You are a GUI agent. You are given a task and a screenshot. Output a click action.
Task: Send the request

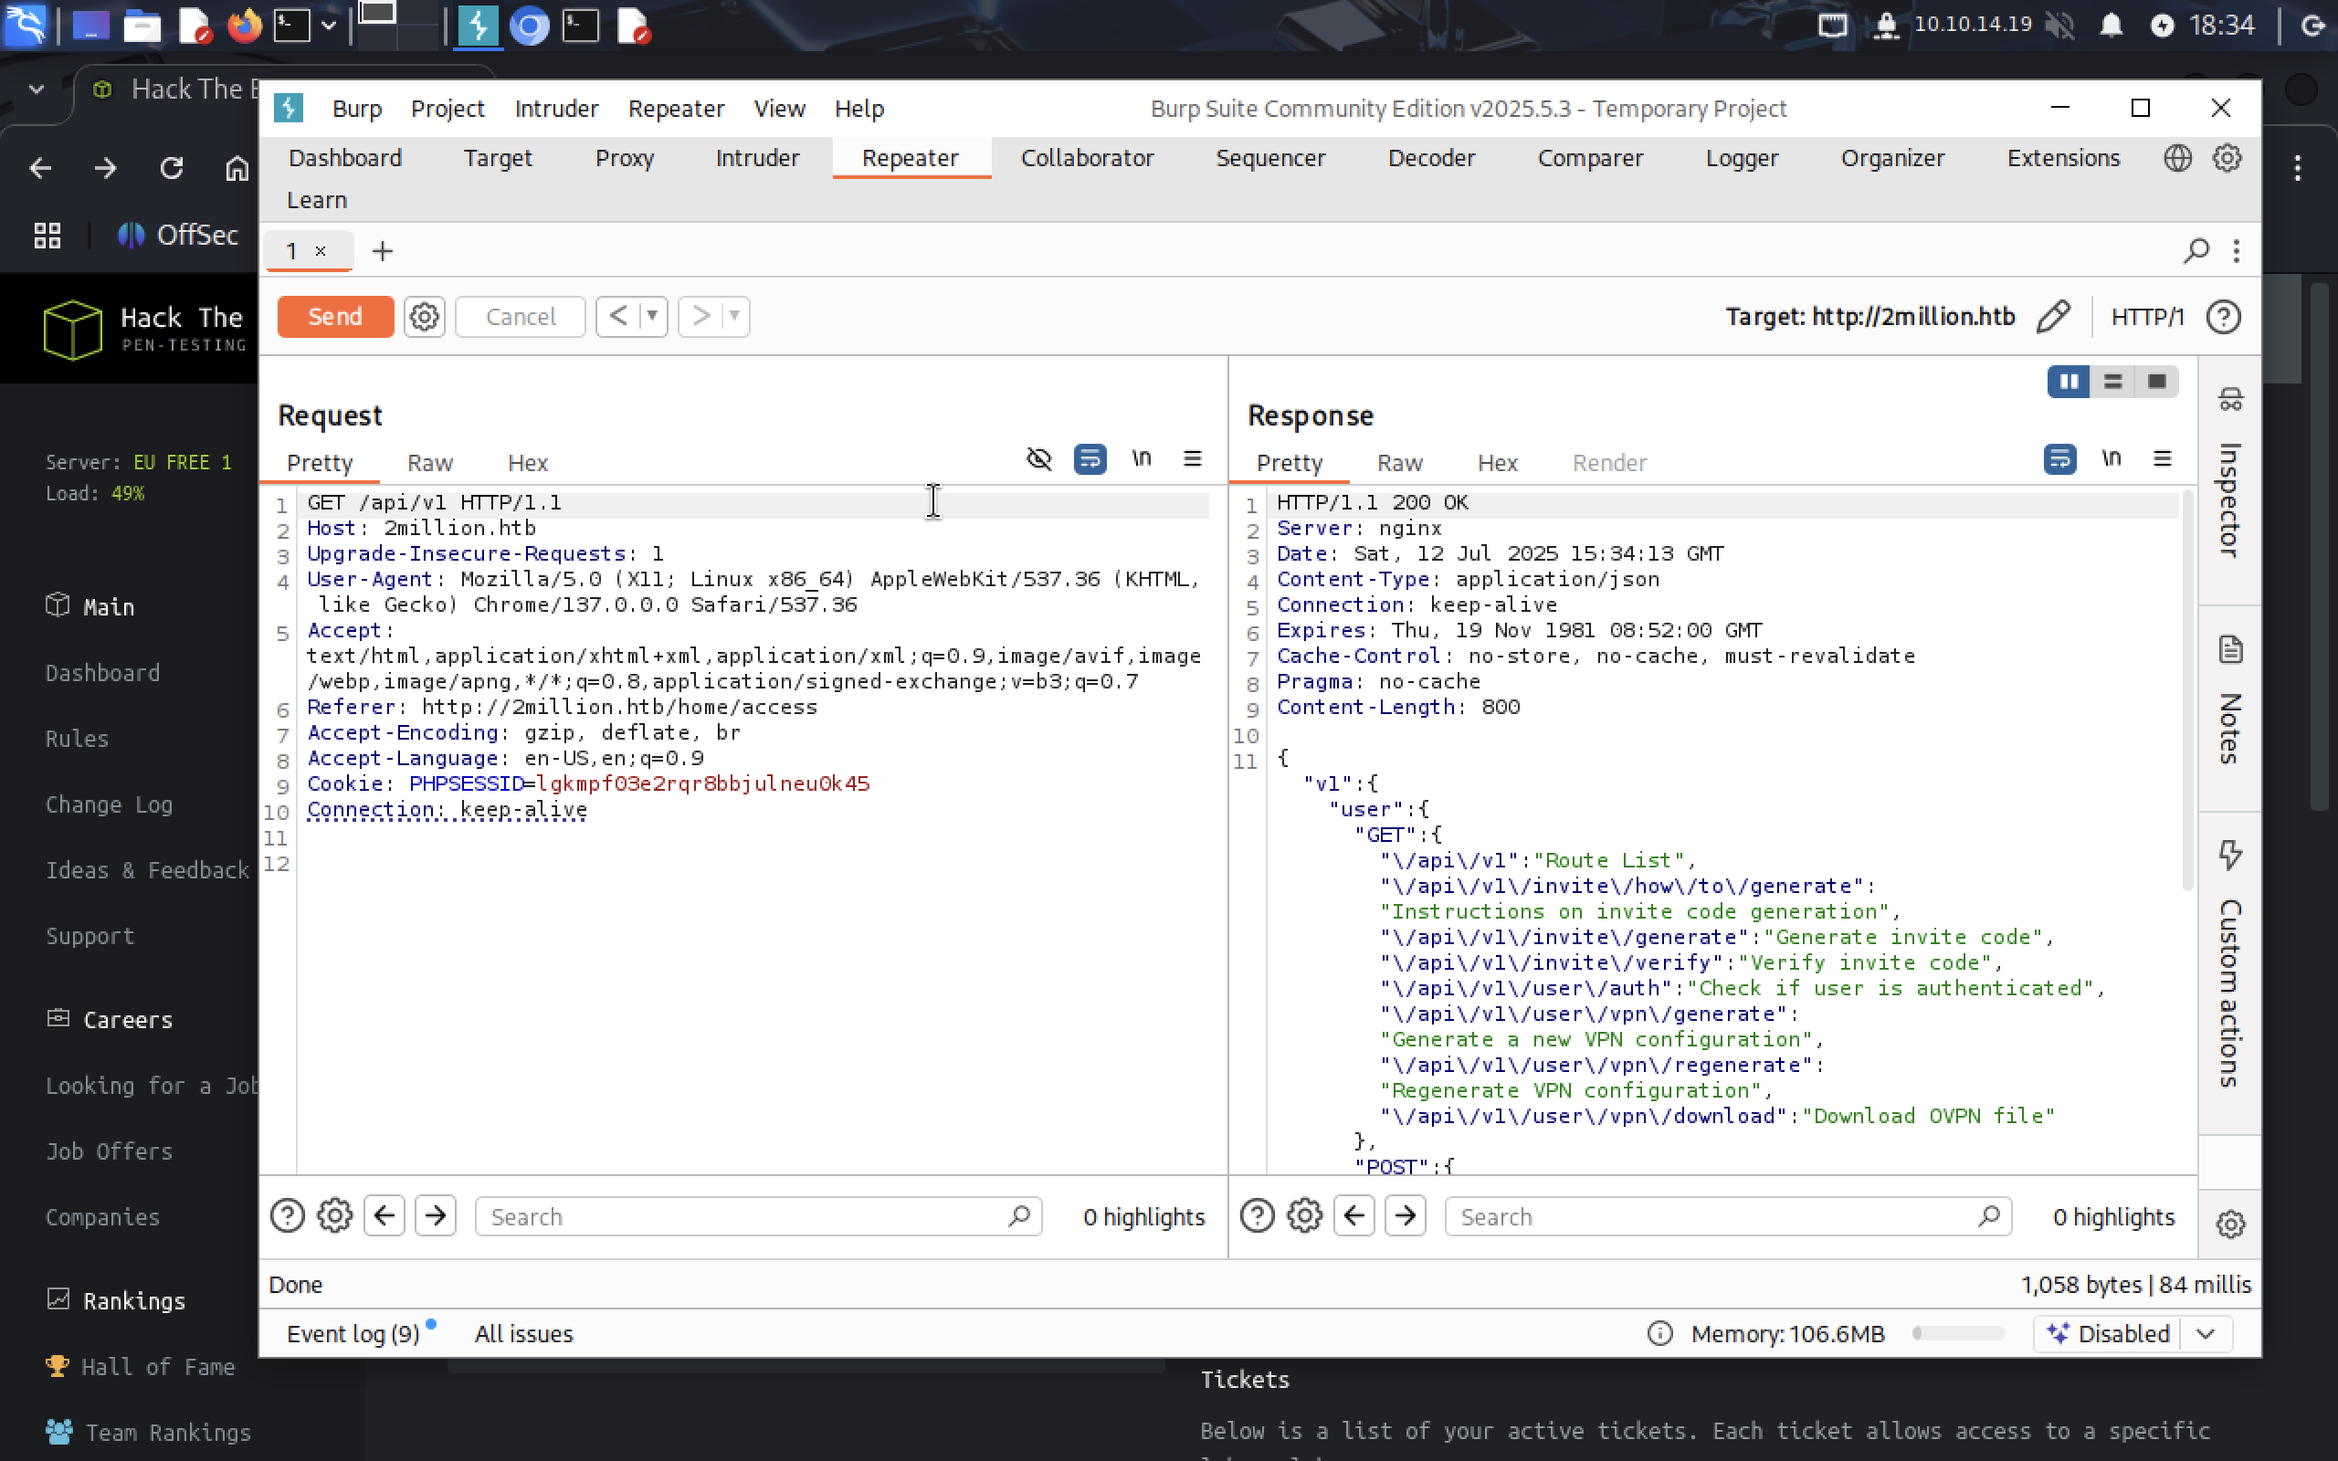point(335,317)
